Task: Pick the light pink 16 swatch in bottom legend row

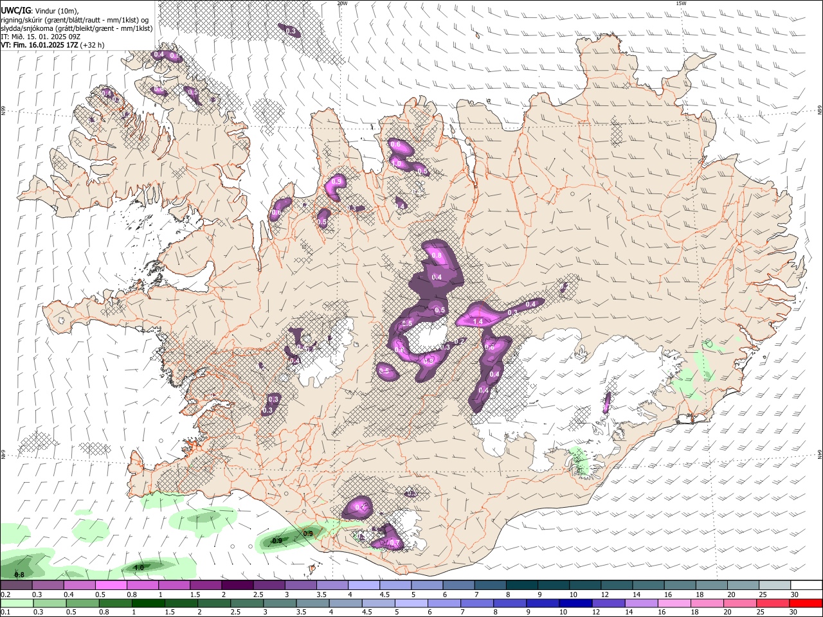Action: coord(674,603)
